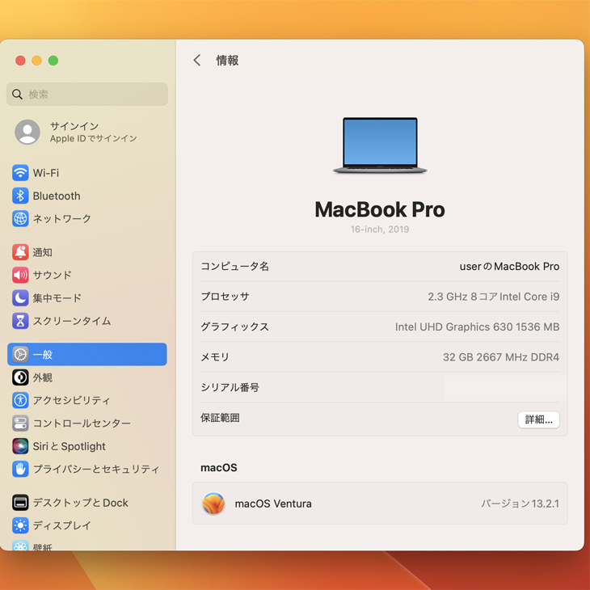This screenshot has height=590, width=590.
Task: Open Siri と Spotlight icon
Action: pyautogui.click(x=20, y=446)
